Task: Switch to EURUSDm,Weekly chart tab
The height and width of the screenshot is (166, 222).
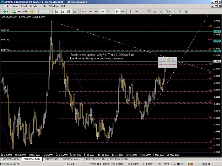Action: (96, 159)
